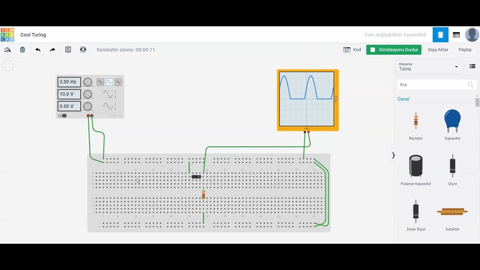Collapse the components panel arrow

[393, 155]
